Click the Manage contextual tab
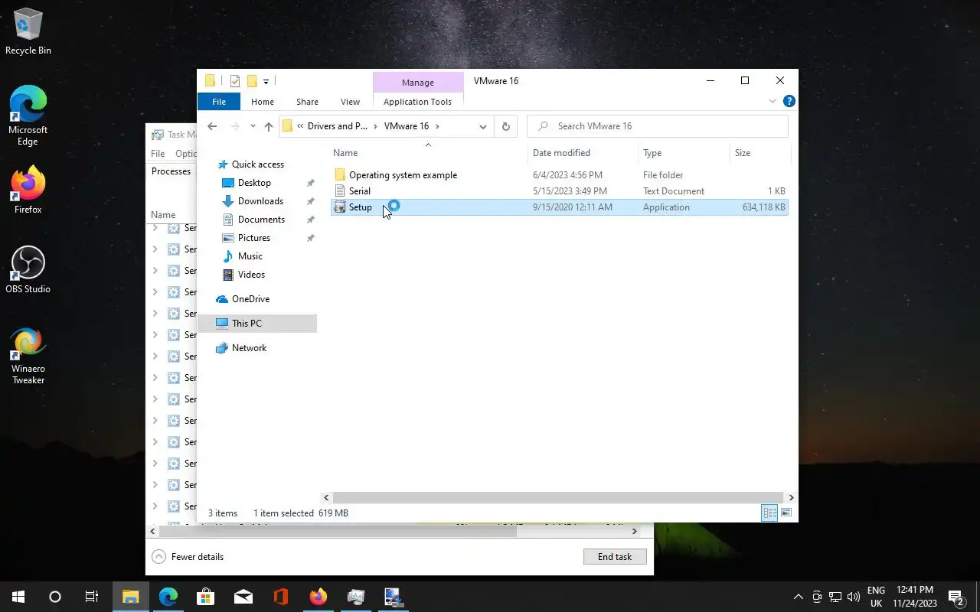980x612 pixels. [x=418, y=82]
